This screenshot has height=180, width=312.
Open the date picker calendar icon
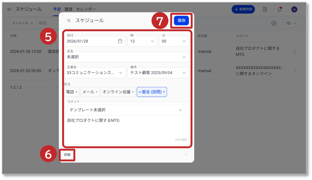click(x=120, y=41)
